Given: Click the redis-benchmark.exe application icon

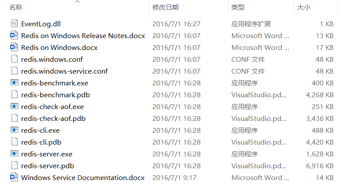Looking at the screenshot, I should [x=14, y=83].
